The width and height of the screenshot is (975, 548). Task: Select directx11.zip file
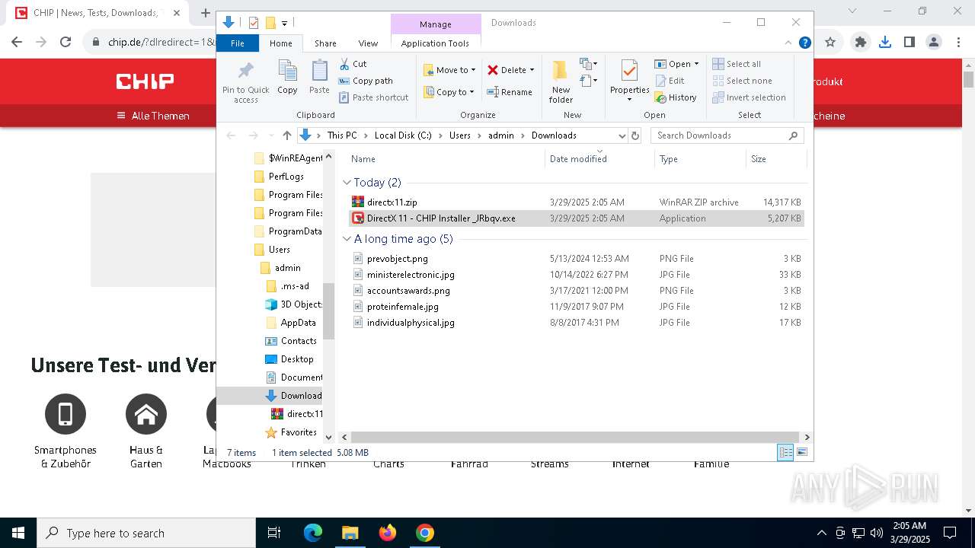[577, 202]
